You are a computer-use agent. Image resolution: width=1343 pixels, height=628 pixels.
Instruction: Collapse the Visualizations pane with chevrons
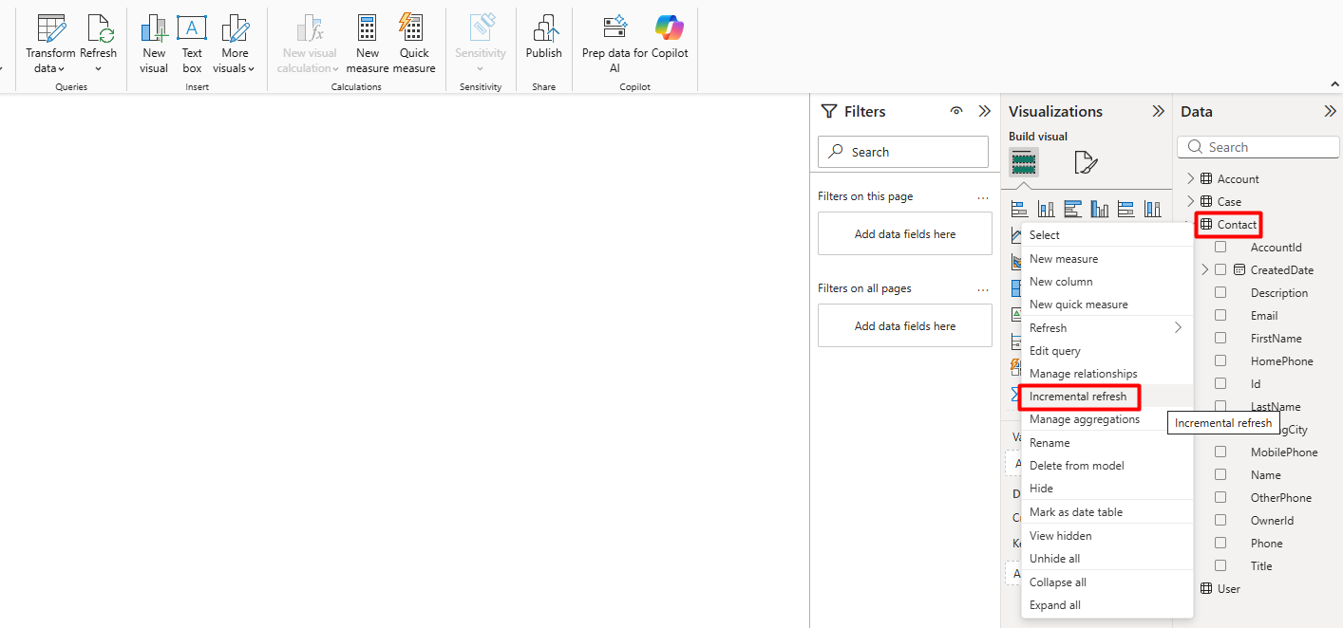[x=1158, y=111]
